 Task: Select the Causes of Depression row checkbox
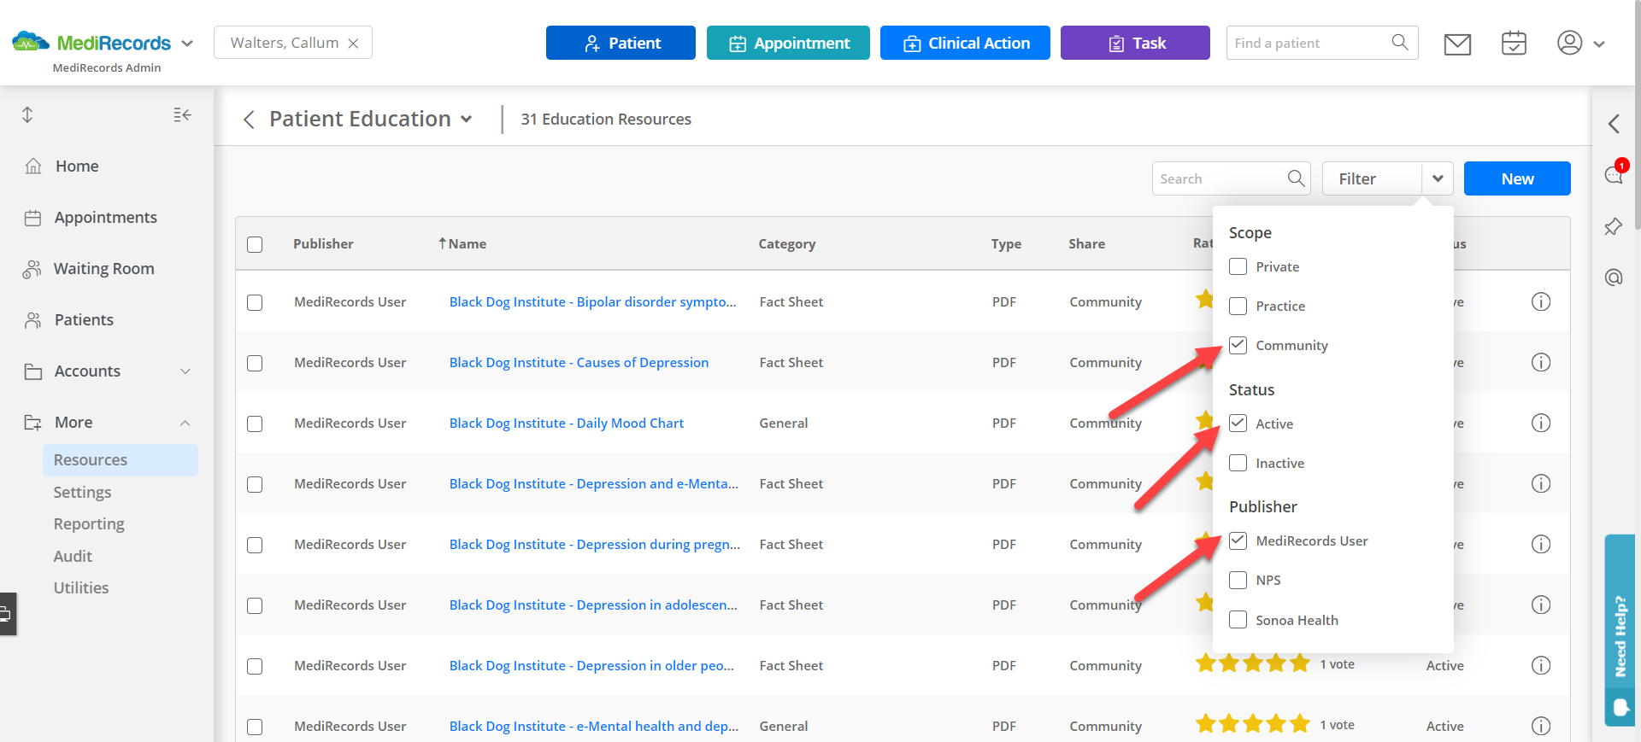[255, 363]
